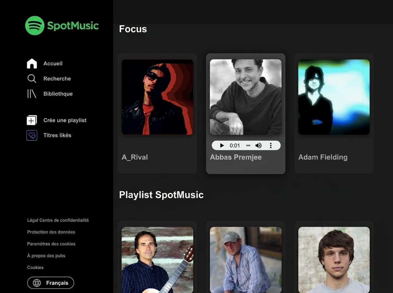Screen dimensions: 393x293
Task: Click the magnifier icon beside Recherche
Action: pyautogui.click(x=32, y=78)
